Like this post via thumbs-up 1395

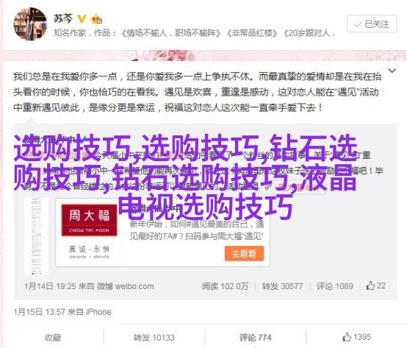point(356,337)
